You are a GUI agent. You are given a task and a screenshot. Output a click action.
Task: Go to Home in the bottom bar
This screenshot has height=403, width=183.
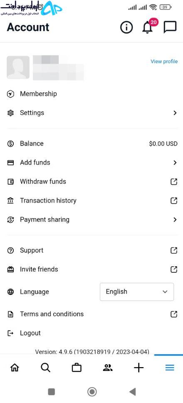[x=15, y=368]
